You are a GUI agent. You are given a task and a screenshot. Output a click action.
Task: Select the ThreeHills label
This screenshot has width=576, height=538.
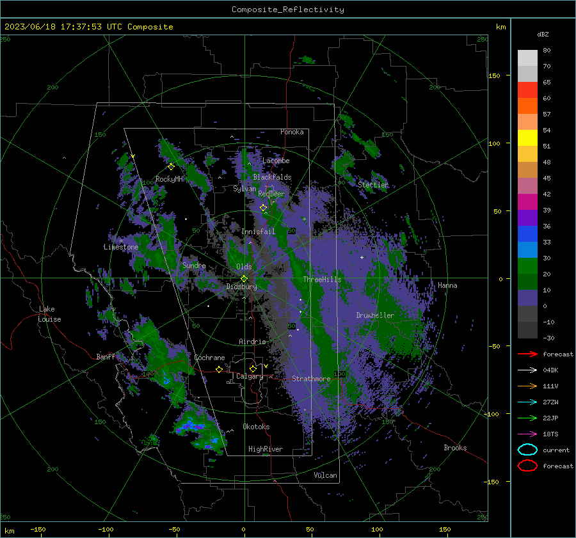click(322, 280)
